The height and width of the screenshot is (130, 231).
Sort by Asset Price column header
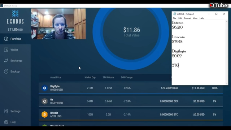56,77
